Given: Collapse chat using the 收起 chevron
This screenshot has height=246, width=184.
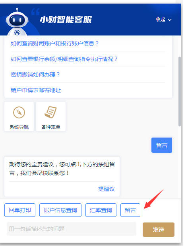Looking at the screenshot, I should (x=170, y=20).
